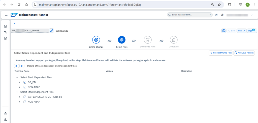Viewport: 258px width, 123px height.
Task: Click Reselect OS/DB Files button
Action: click(221, 53)
